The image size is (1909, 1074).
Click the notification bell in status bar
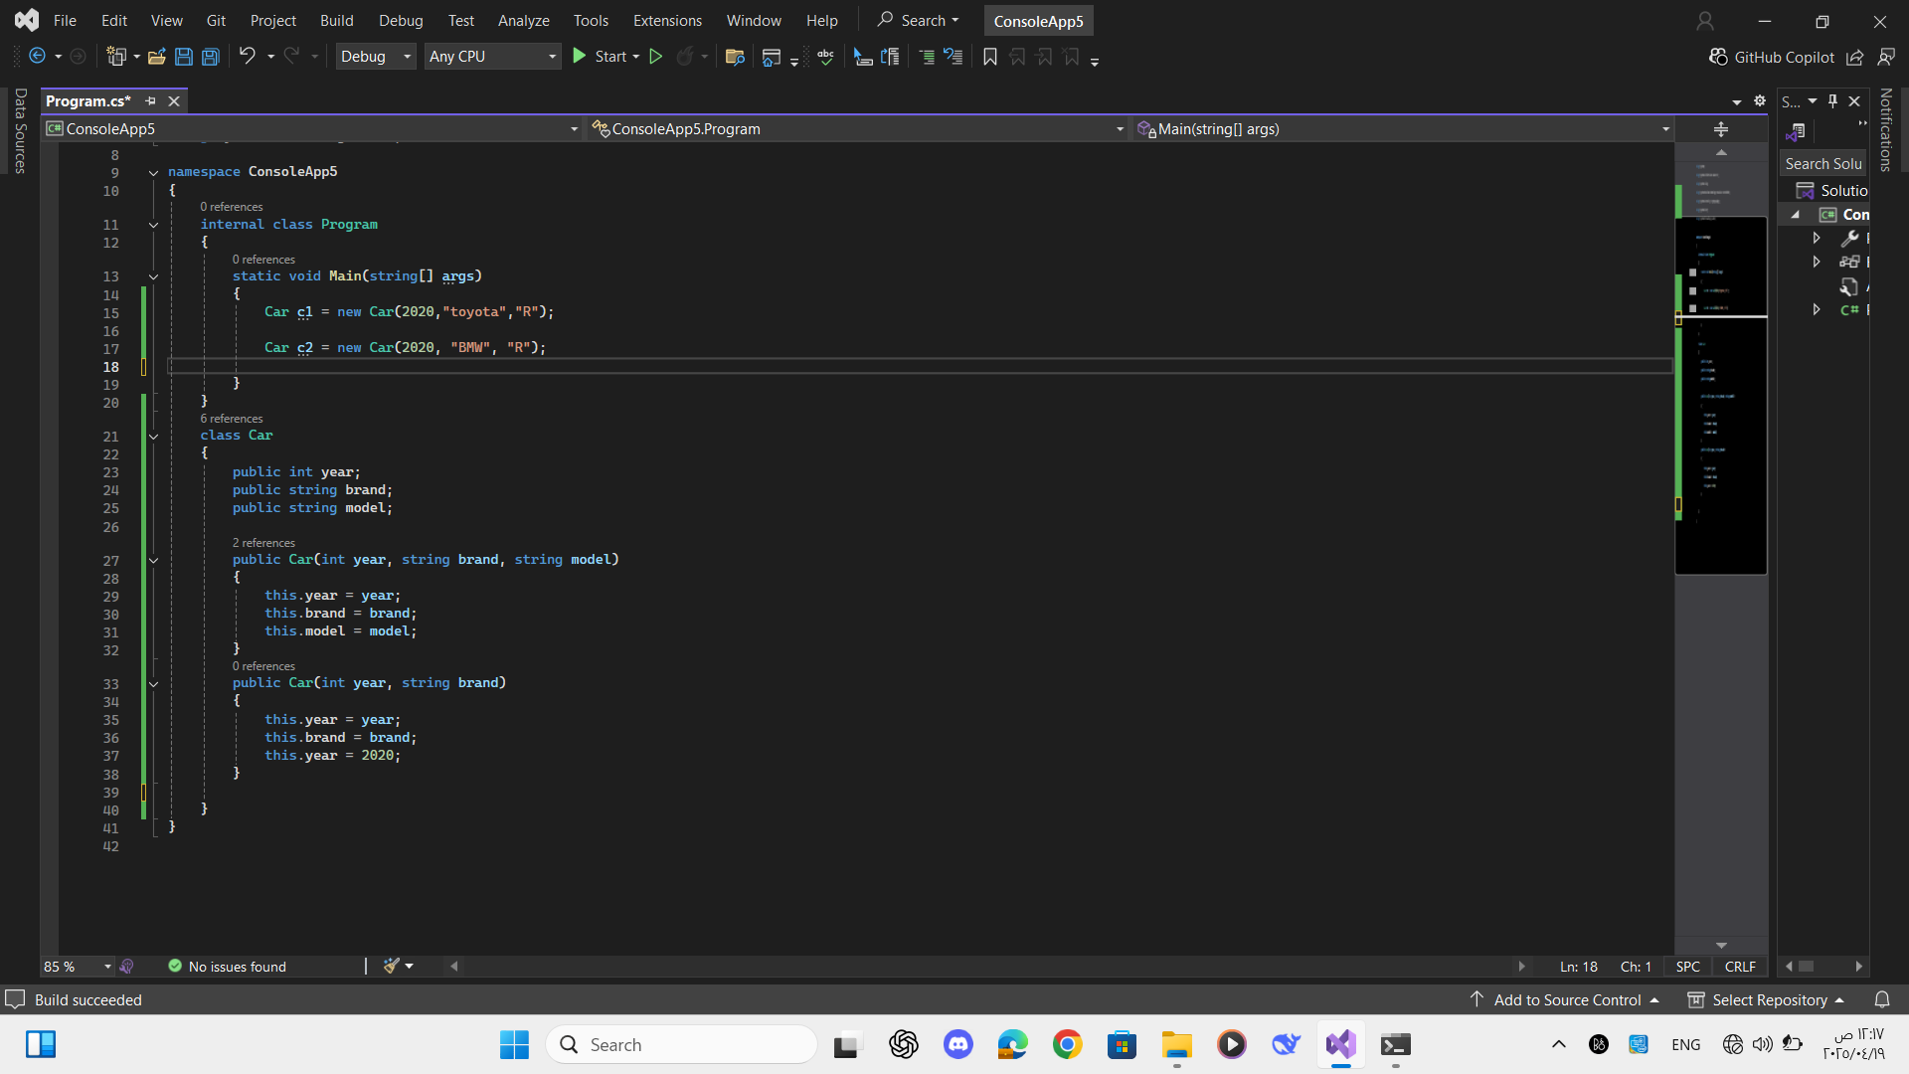1882,999
